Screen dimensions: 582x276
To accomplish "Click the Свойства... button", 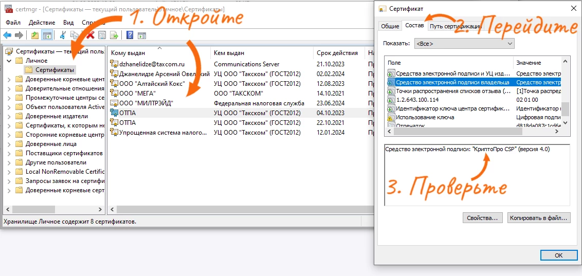I will 482,218.
